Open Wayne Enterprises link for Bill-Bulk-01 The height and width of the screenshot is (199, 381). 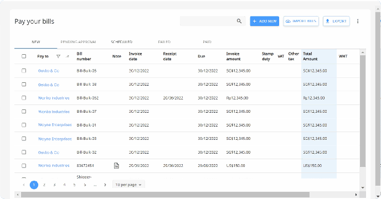point(55,125)
